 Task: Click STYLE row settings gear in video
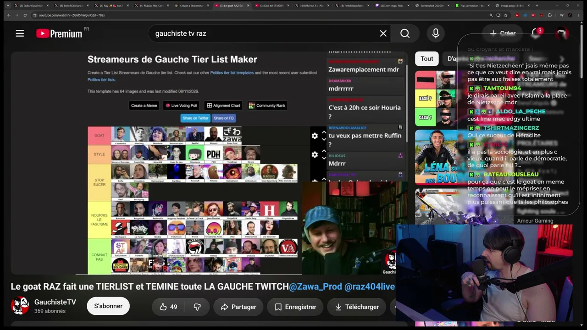point(315,155)
